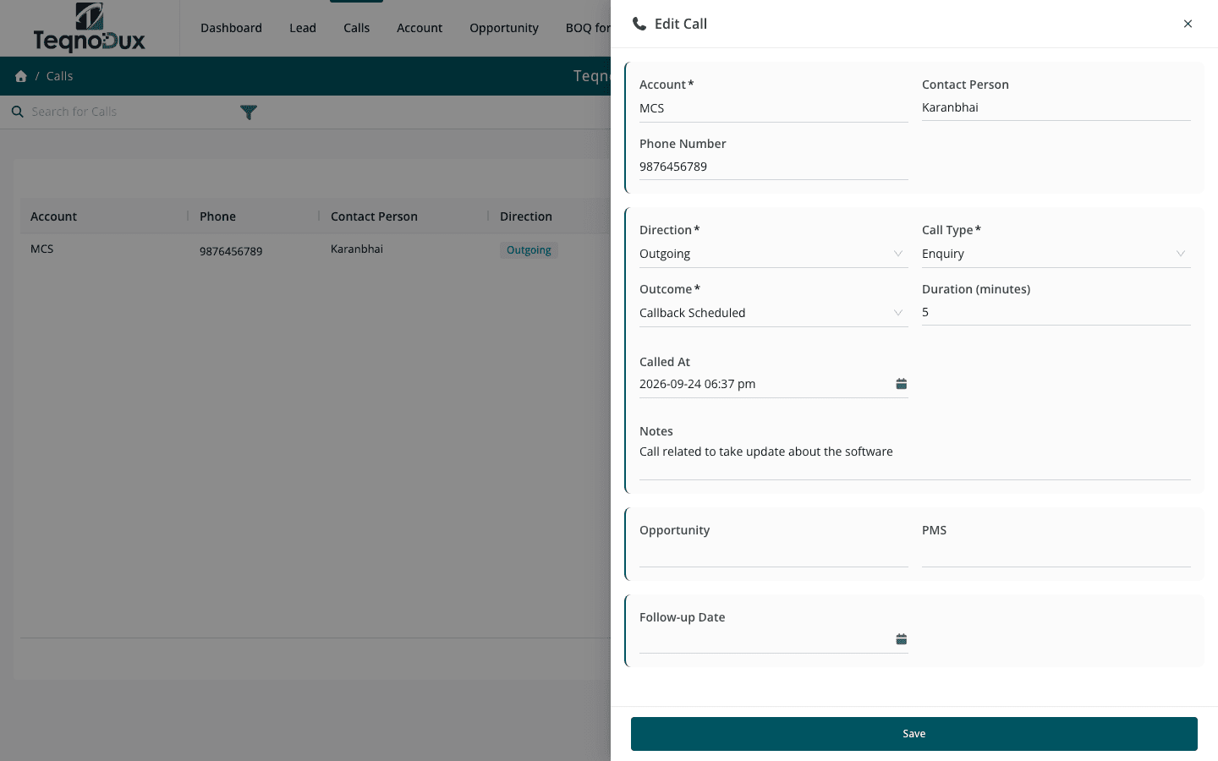Select Karanbhai cell in calls table
Viewport: 1218px width, 761px height.
[x=357, y=249]
